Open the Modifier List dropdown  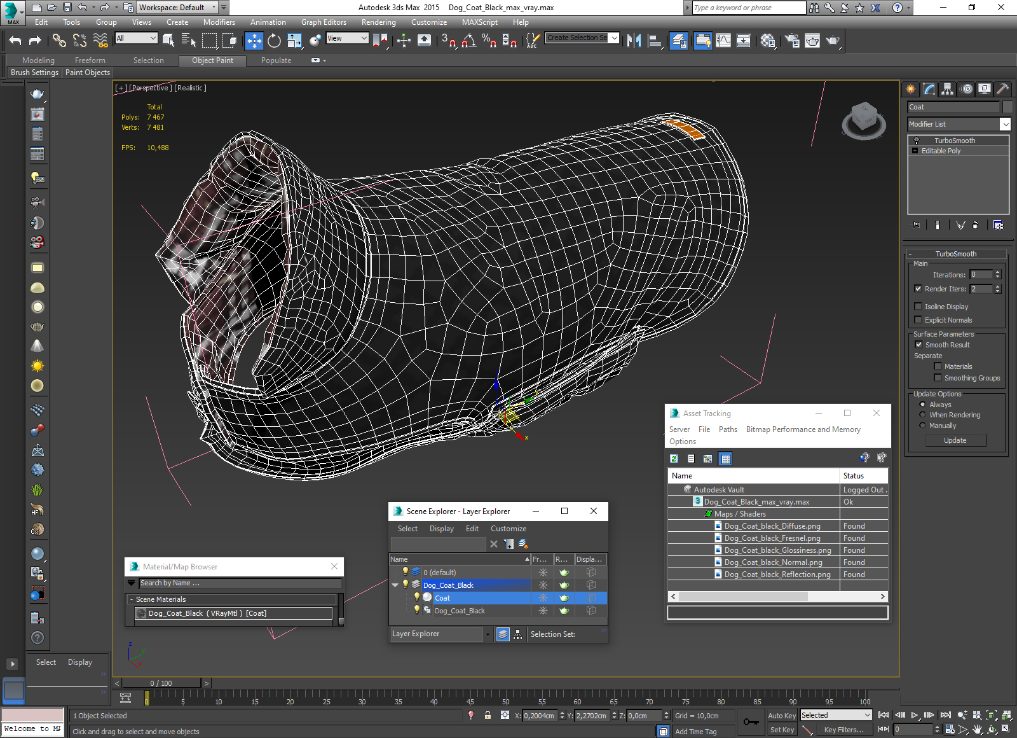959,124
